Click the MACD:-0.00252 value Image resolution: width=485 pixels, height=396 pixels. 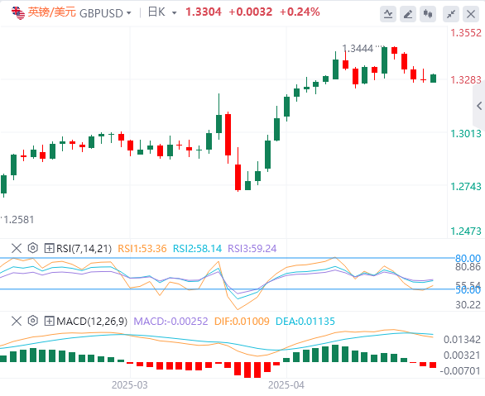170,322
